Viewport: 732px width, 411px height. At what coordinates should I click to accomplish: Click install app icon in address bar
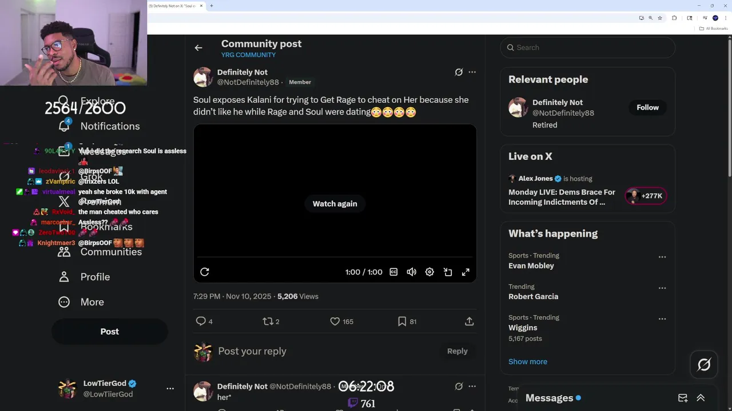[x=641, y=18]
